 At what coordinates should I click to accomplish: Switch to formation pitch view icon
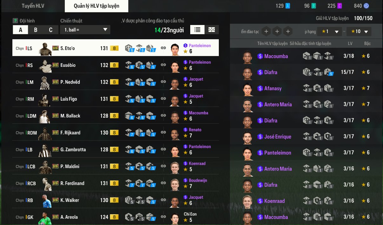coord(212,30)
